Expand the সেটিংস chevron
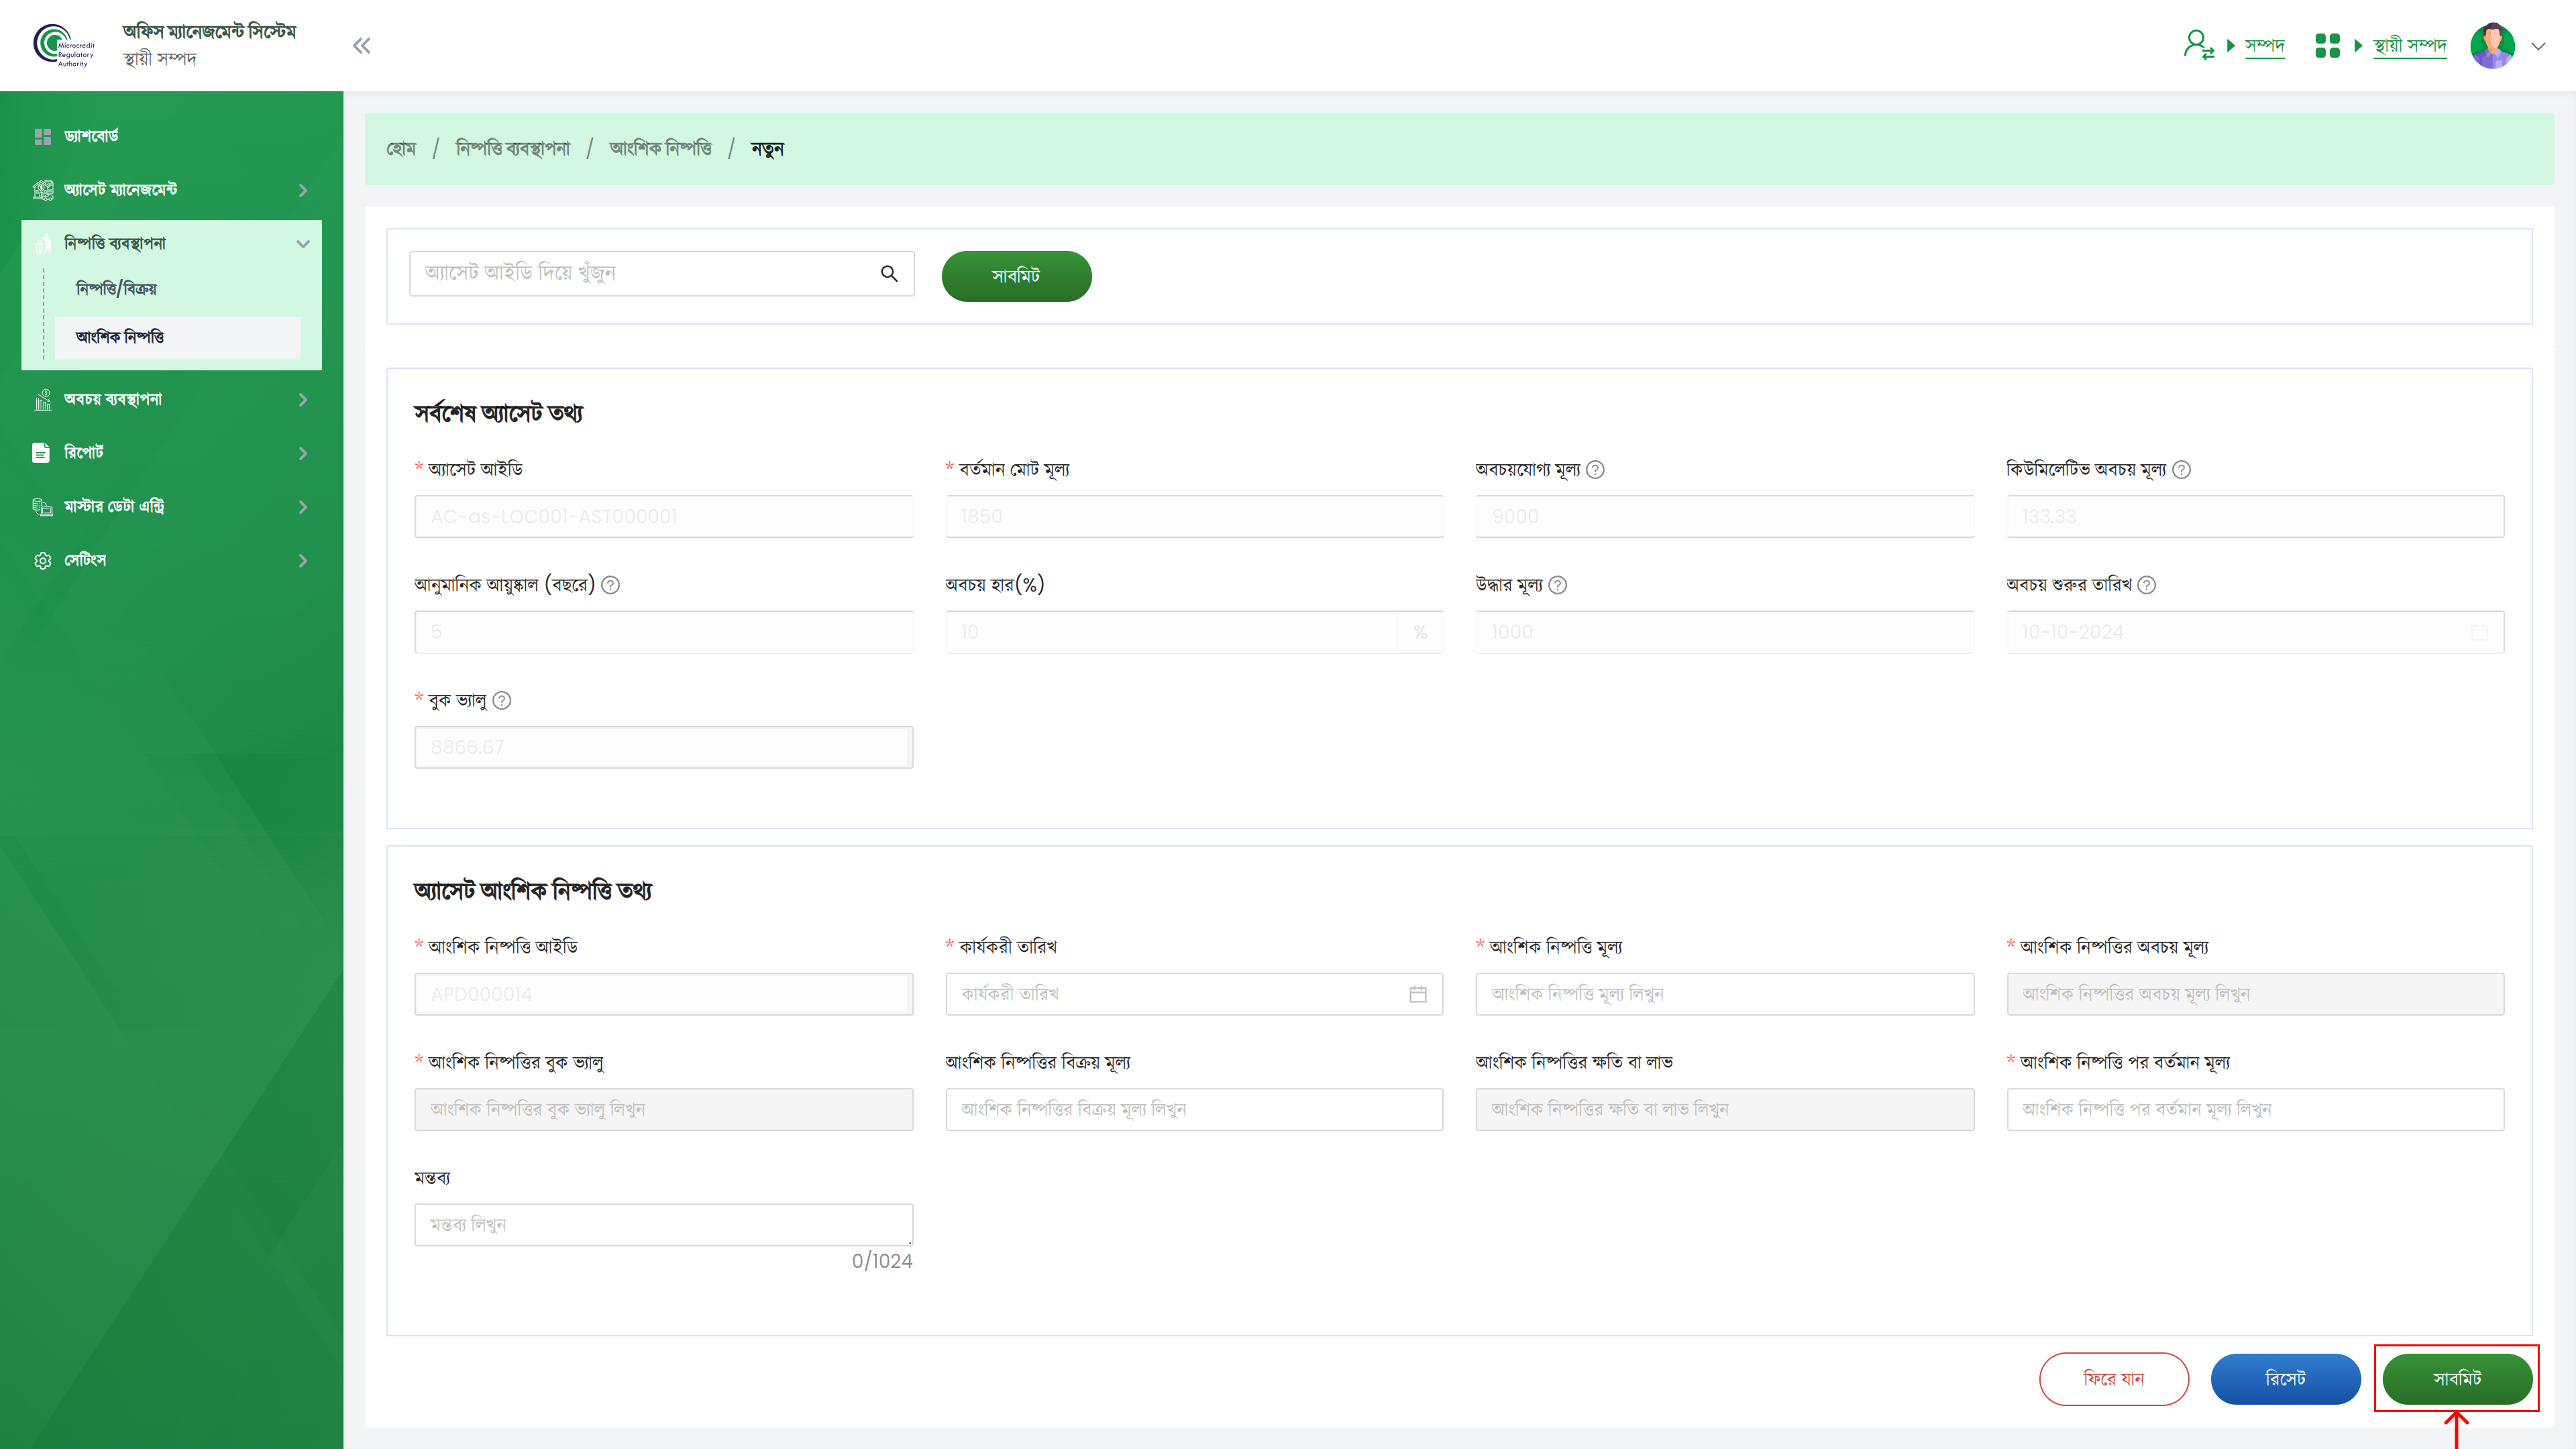Viewport: 2576px width, 1449px height. [303, 561]
